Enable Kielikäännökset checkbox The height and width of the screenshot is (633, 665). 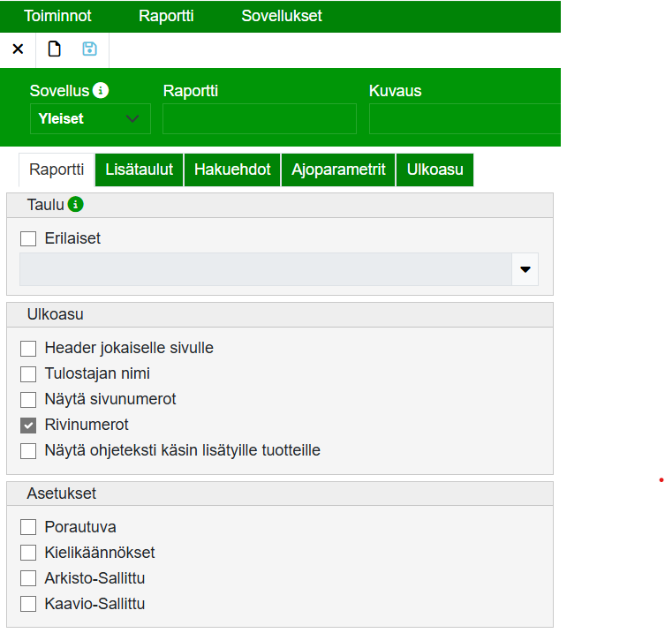pos(28,553)
